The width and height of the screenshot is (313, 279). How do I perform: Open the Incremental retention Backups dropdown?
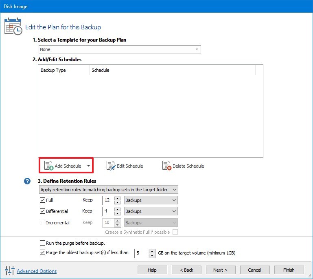pyautogui.click(x=151, y=223)
